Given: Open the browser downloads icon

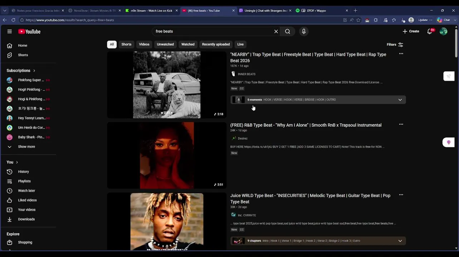Looking at the screenshot, I should (x=403, y=20).
